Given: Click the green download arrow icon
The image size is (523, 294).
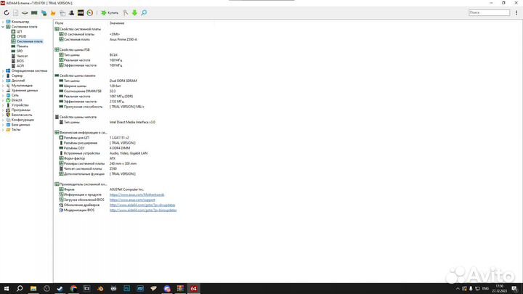Looking at the screenshot, I should [135, 12].
